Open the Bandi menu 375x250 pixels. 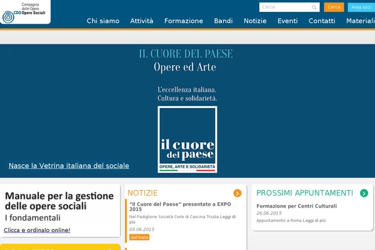(223, 21)
